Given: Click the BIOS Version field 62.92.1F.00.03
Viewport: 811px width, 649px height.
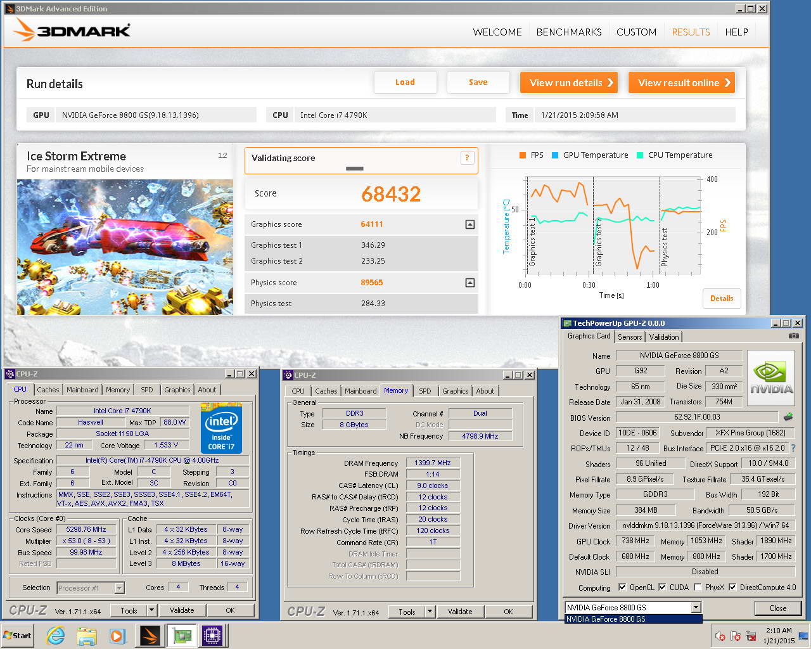Looking at the screenshot, I should point(697,417).
